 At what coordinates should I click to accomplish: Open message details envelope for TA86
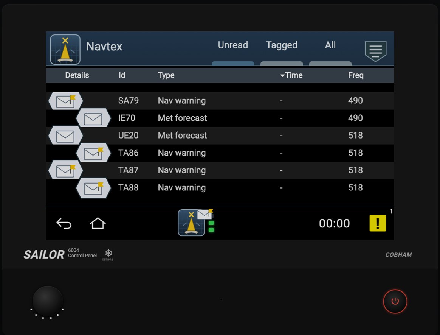(x=93, y=153)
